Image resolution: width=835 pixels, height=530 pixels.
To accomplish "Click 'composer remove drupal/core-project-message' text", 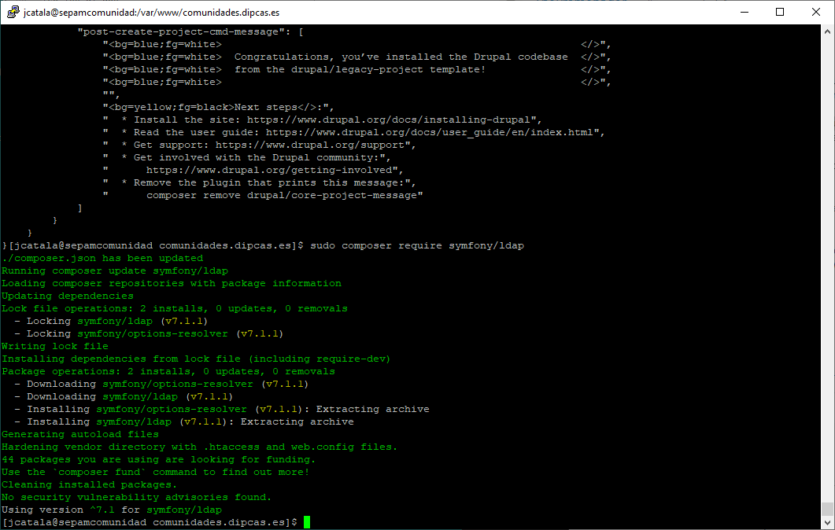I will [x=282, y=195].
